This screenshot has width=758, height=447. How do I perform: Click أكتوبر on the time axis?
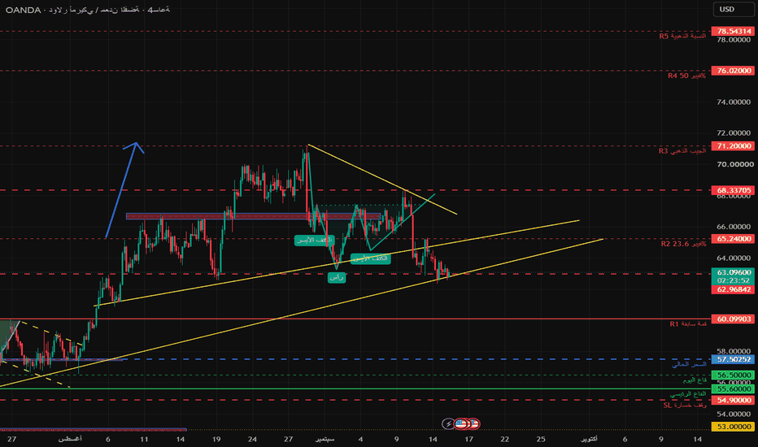pyautogui.click(x=589, y=439)
